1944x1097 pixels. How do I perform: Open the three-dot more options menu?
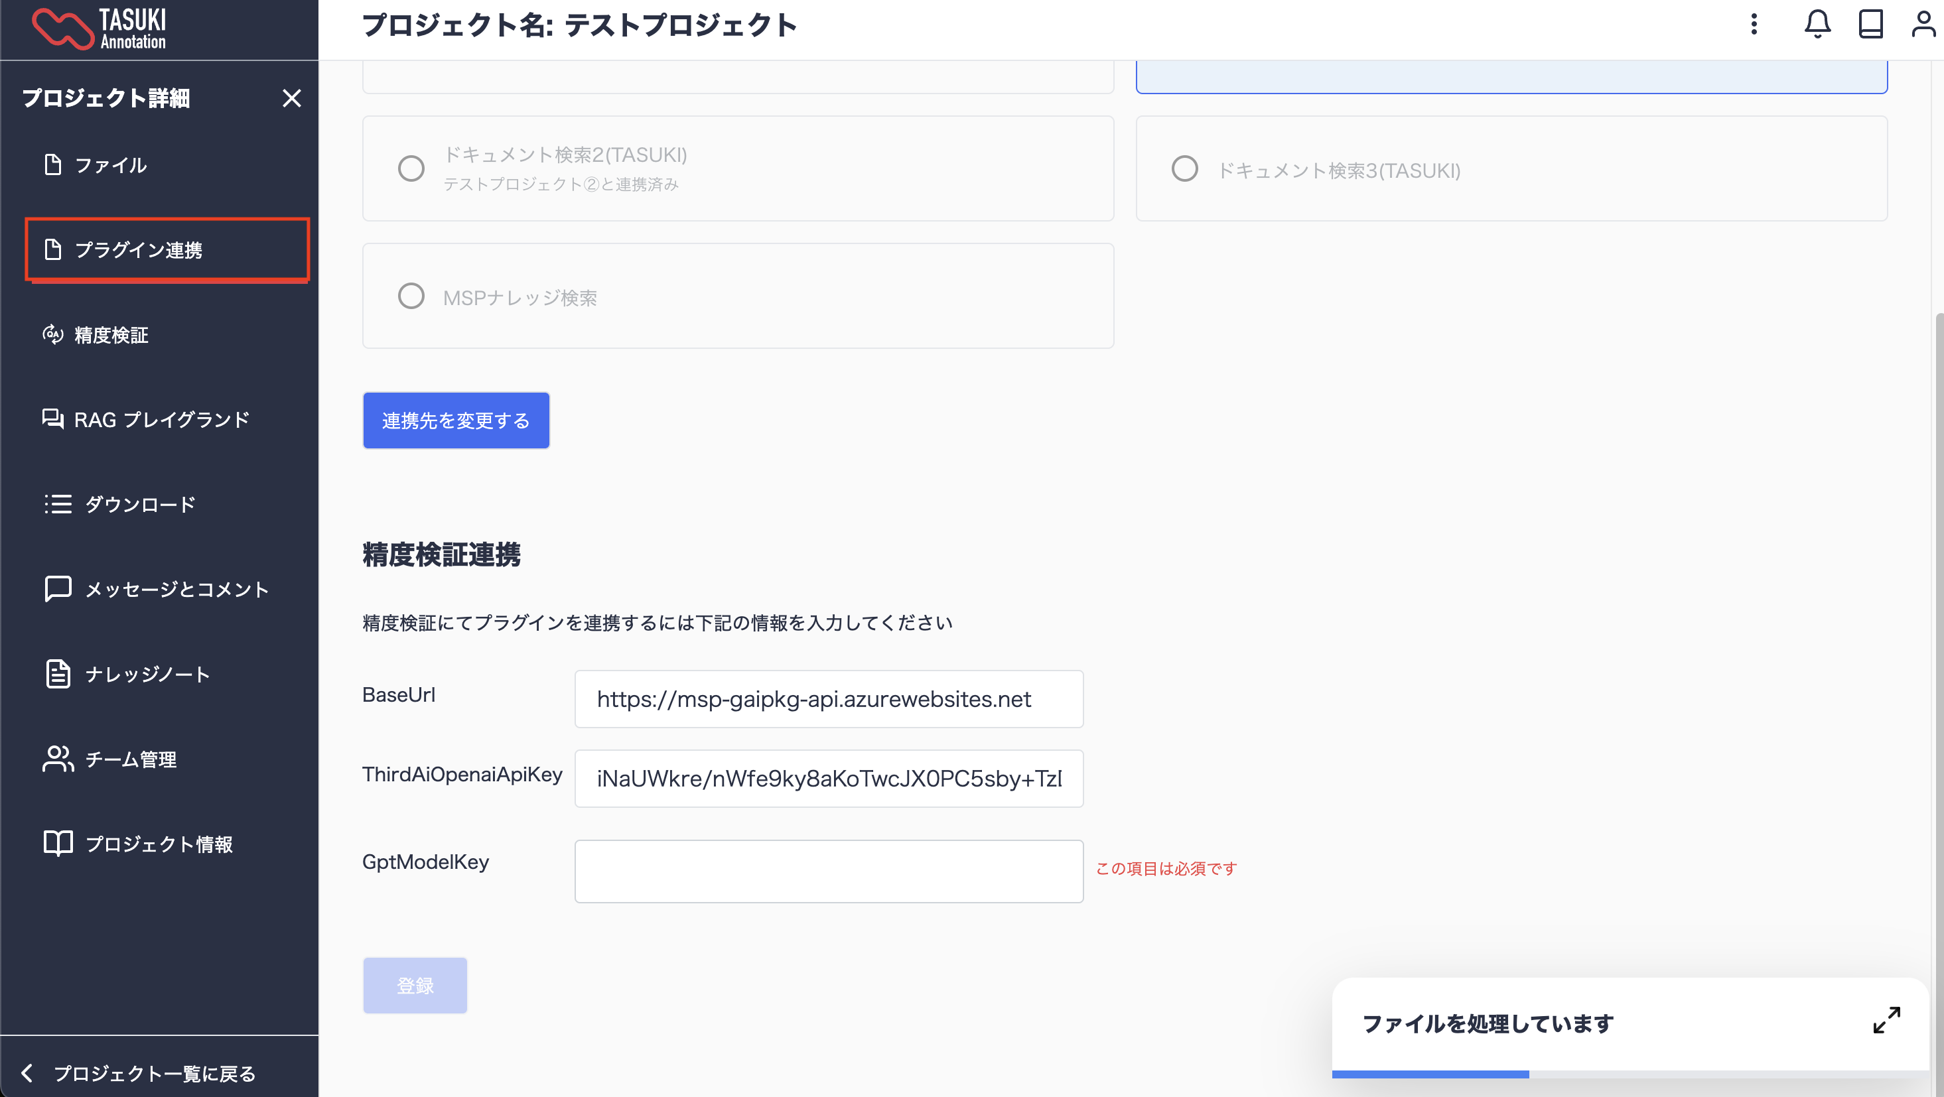[1754, 24]
